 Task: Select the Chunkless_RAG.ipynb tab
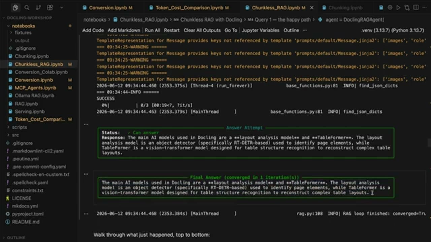[x=275, y=8]
